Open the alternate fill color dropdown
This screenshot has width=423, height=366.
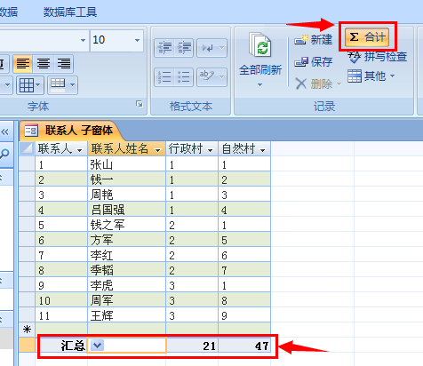click(62, 85)
